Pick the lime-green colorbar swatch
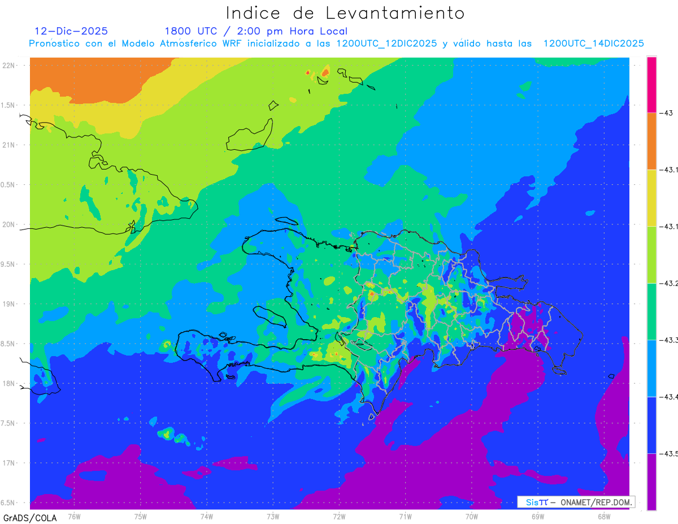 click(651, 254)
